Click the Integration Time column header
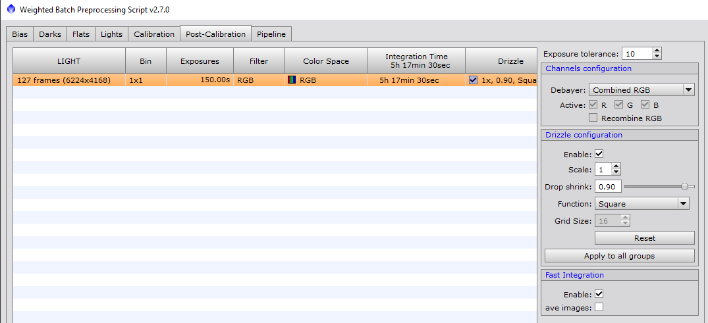708x323 pixels. (x=416, y=61)
